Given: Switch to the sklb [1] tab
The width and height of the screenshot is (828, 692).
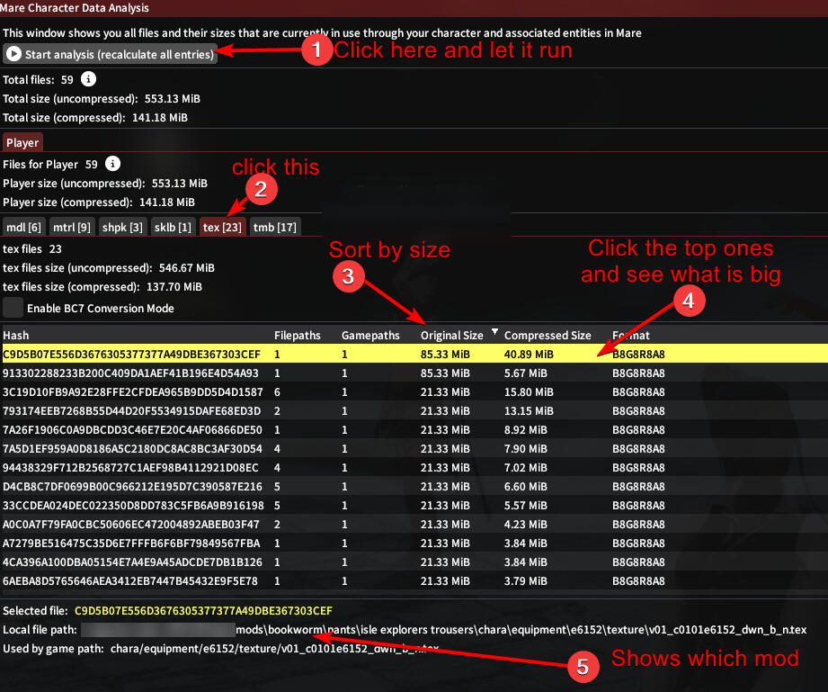Looking at the screenshot, I should [172, 227].
